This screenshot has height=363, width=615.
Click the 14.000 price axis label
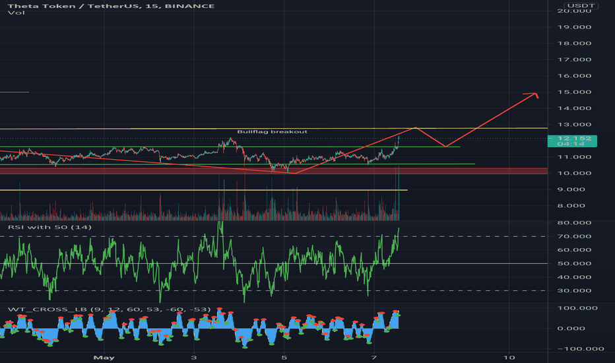574,108
